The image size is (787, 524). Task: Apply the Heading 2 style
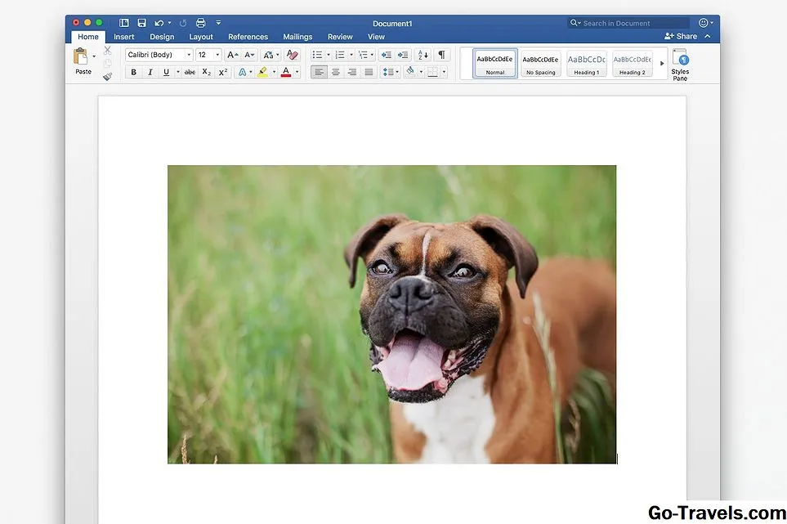(633, 64)
